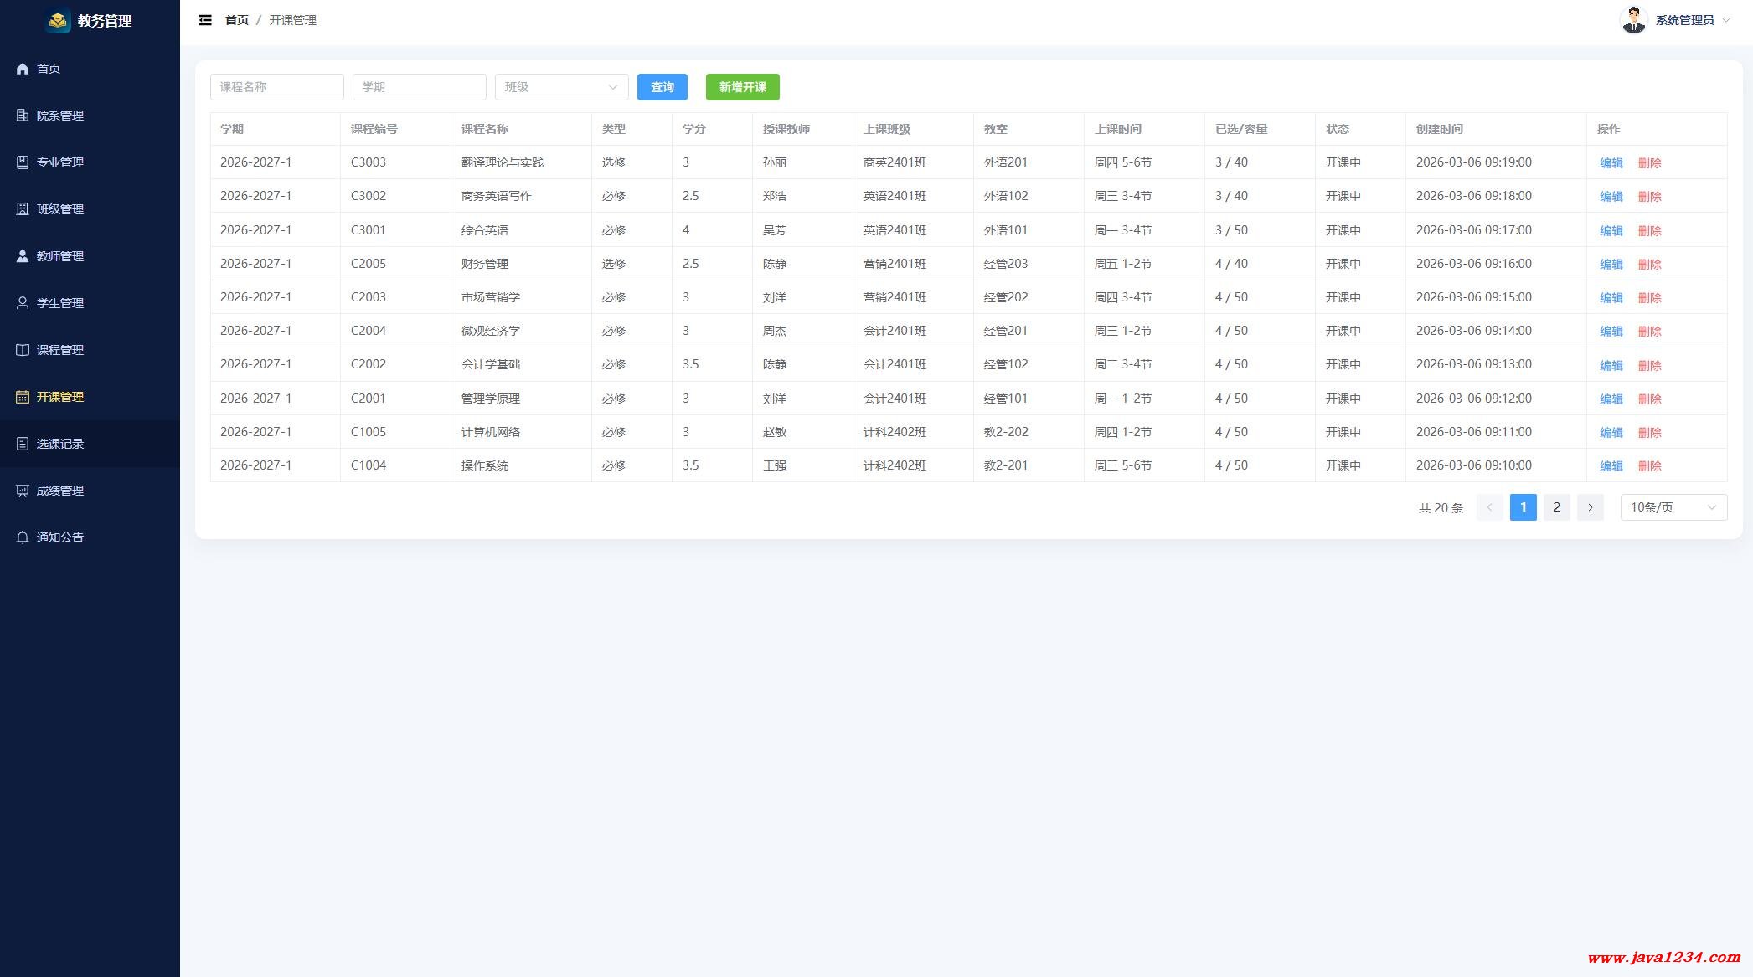
Task: Click the 选课记录 list icon
Action: click(23, 444)
